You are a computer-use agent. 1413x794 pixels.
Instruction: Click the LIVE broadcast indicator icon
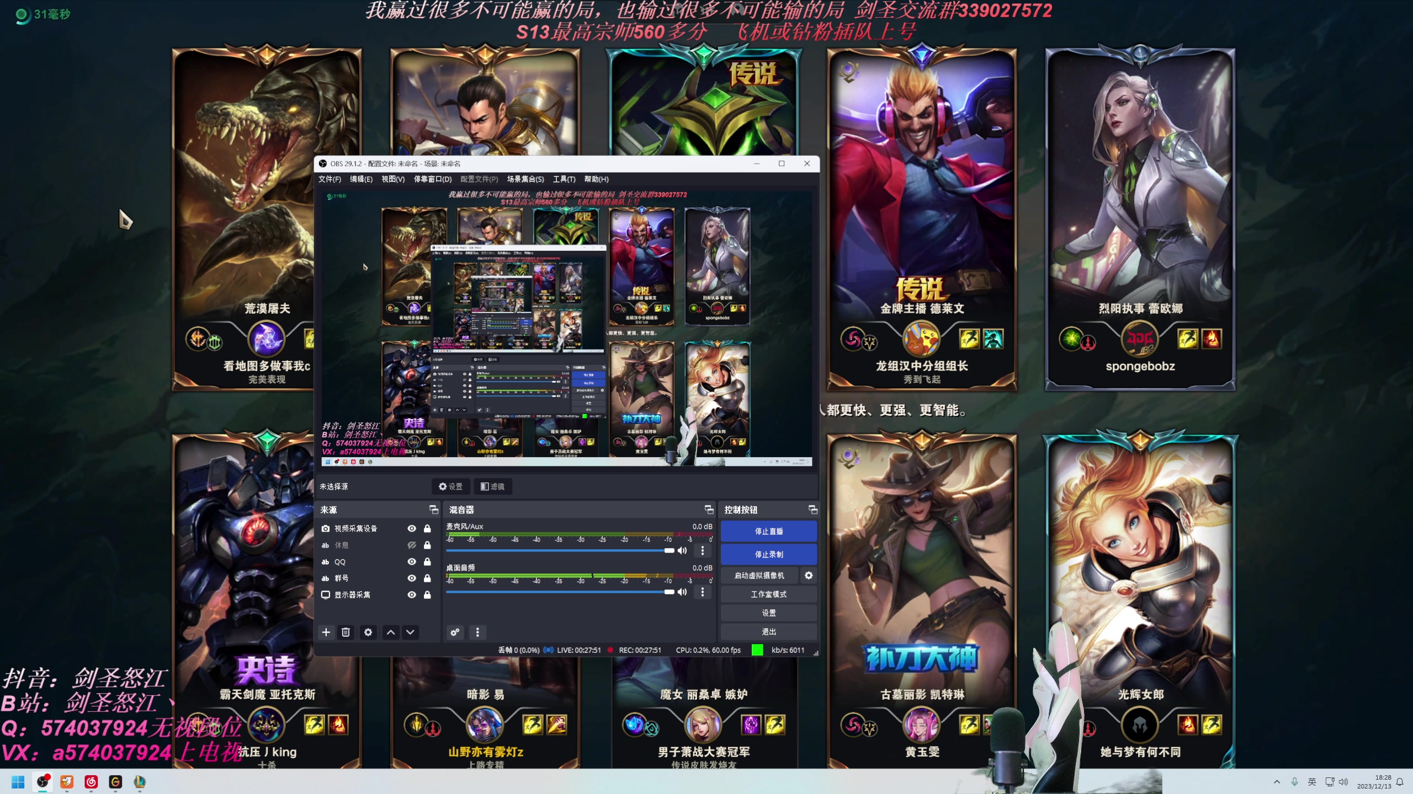[x=548, y=650]
